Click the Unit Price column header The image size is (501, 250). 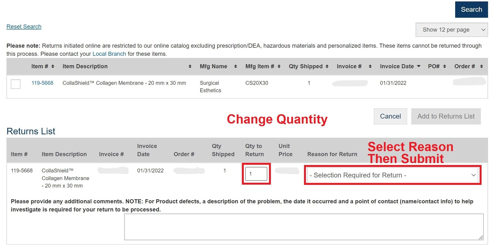pyautogui.click(x=285, y=150)
